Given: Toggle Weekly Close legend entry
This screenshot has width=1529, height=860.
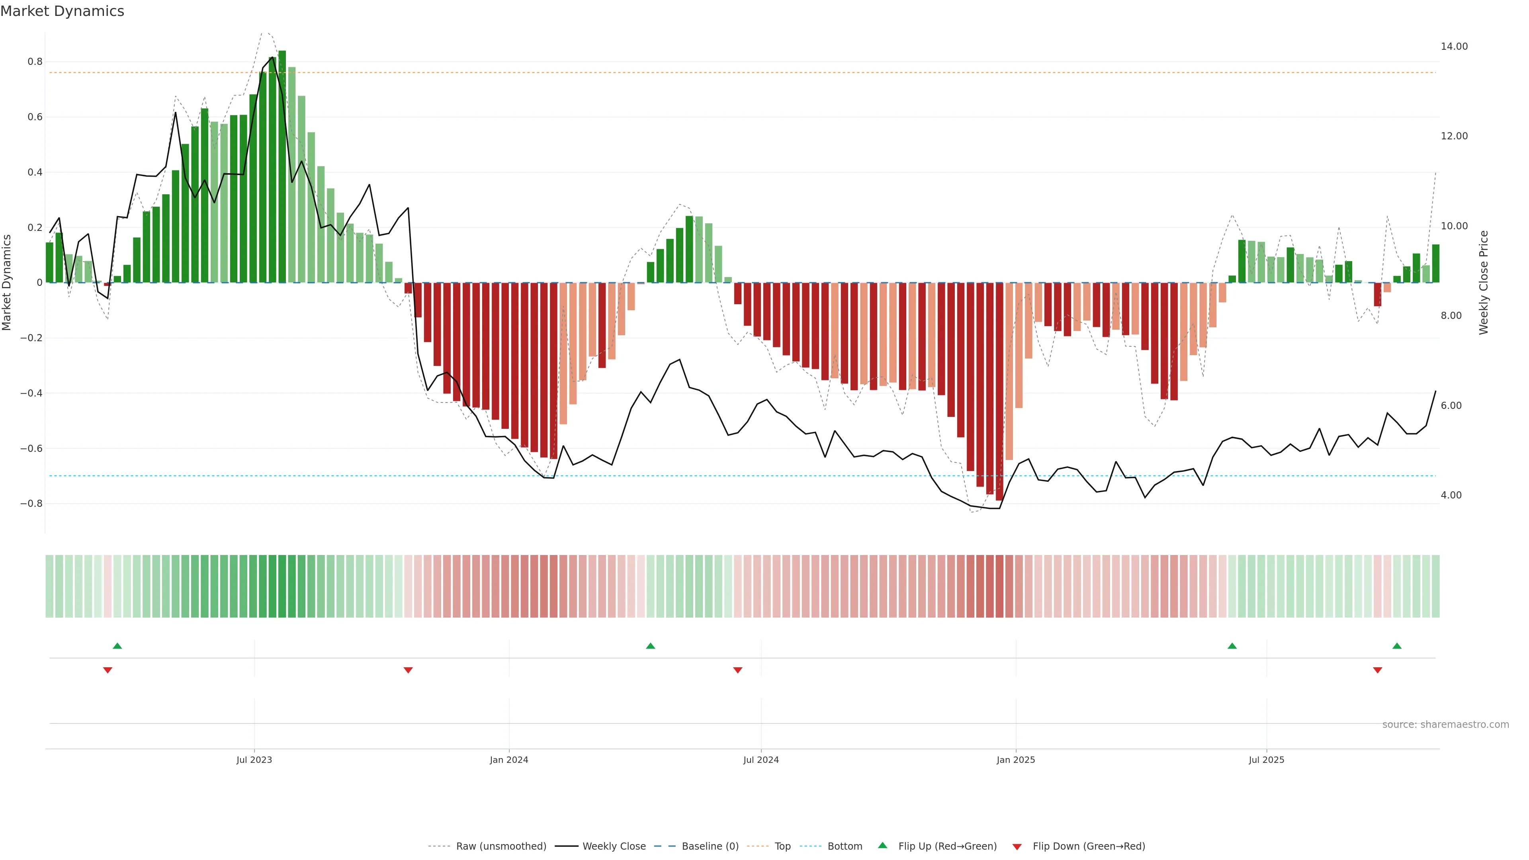Looking at the screenshot, I should (614, 846).
